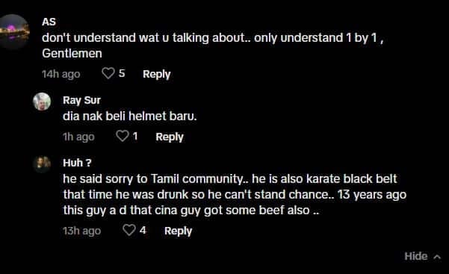The height and width of the screenshot is (274, 449).
Task: Open the Huh ? profile avatar
Action: coord(42,164)
